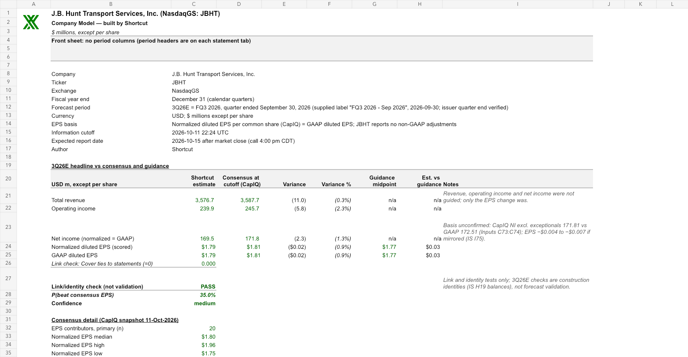Viewport: 688px width, 357px height.
Task: Click the Confidence value 'medium'
Action: (x=205, y=304)
